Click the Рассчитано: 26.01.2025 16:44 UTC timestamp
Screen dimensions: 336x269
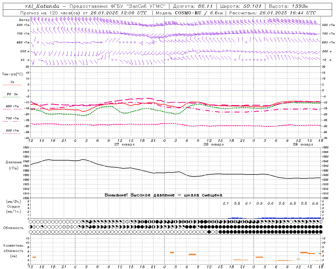[272, 13]
